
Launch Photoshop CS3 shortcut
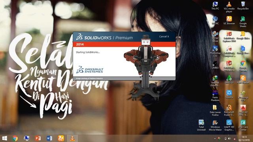click(x=215, y=52)
